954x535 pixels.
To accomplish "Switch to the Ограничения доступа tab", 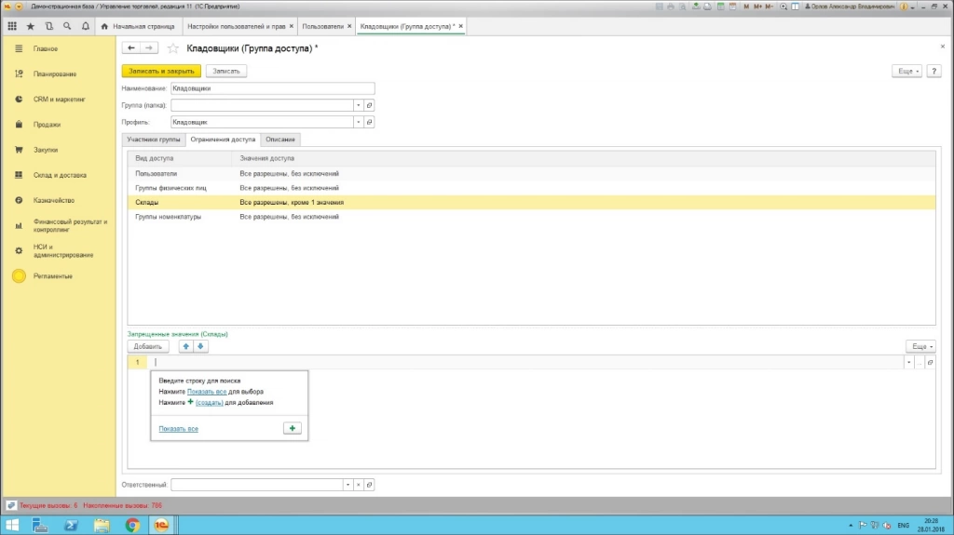I will click(x=223, y=140).
